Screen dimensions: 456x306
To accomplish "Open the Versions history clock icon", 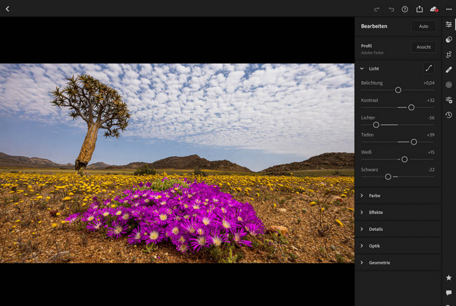I will tap(449, 115).
